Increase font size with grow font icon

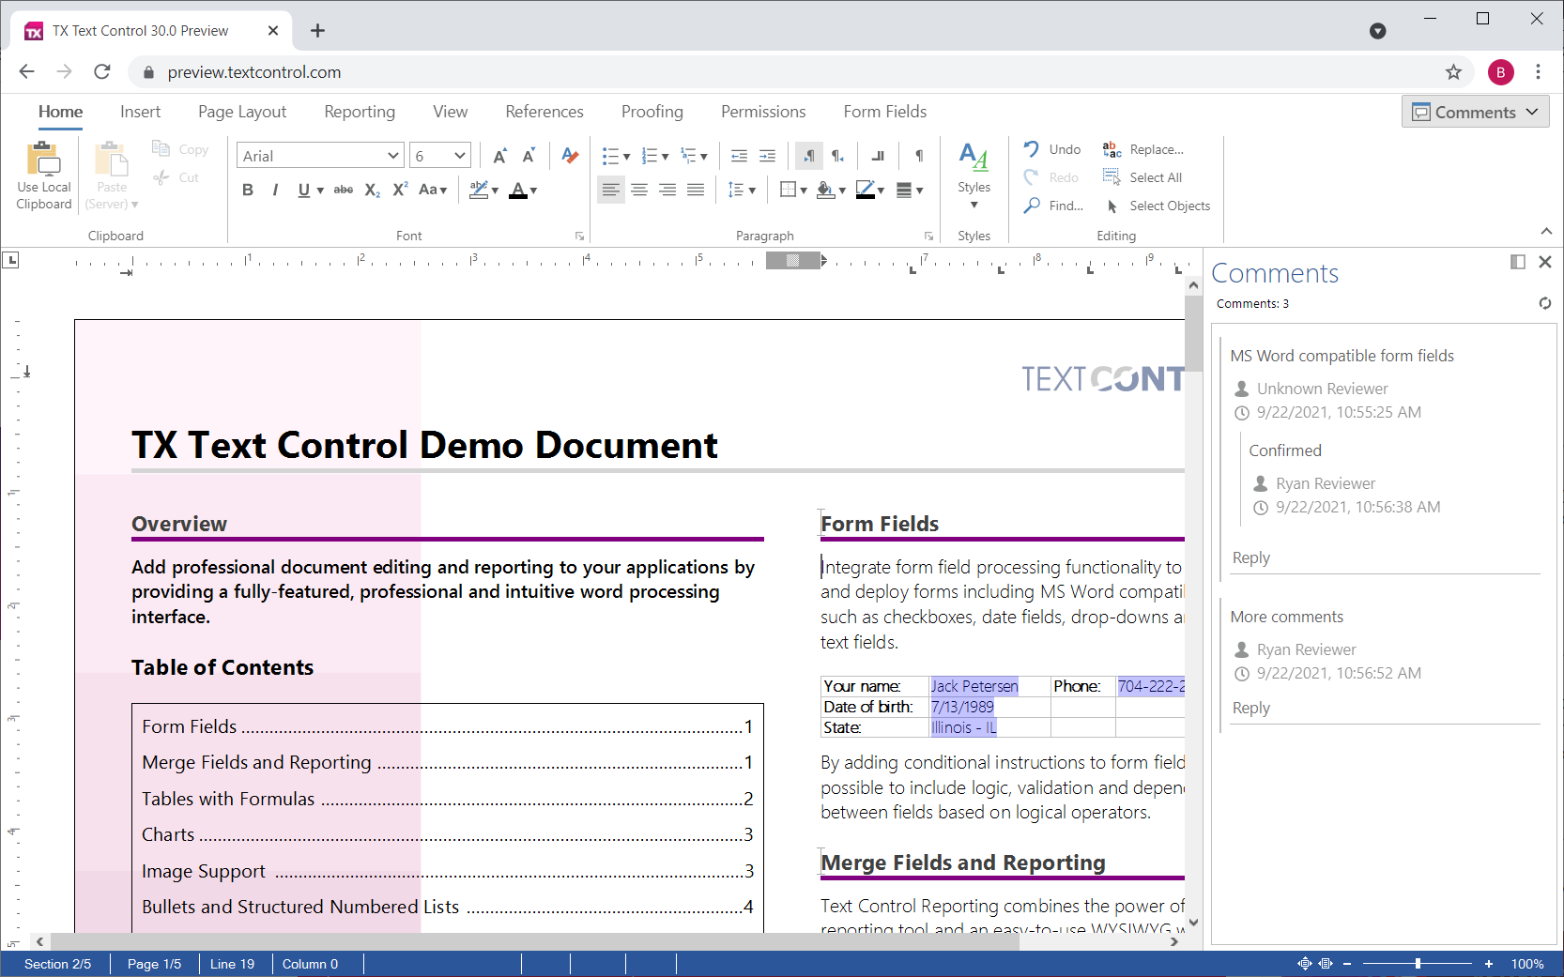point(500,156)
